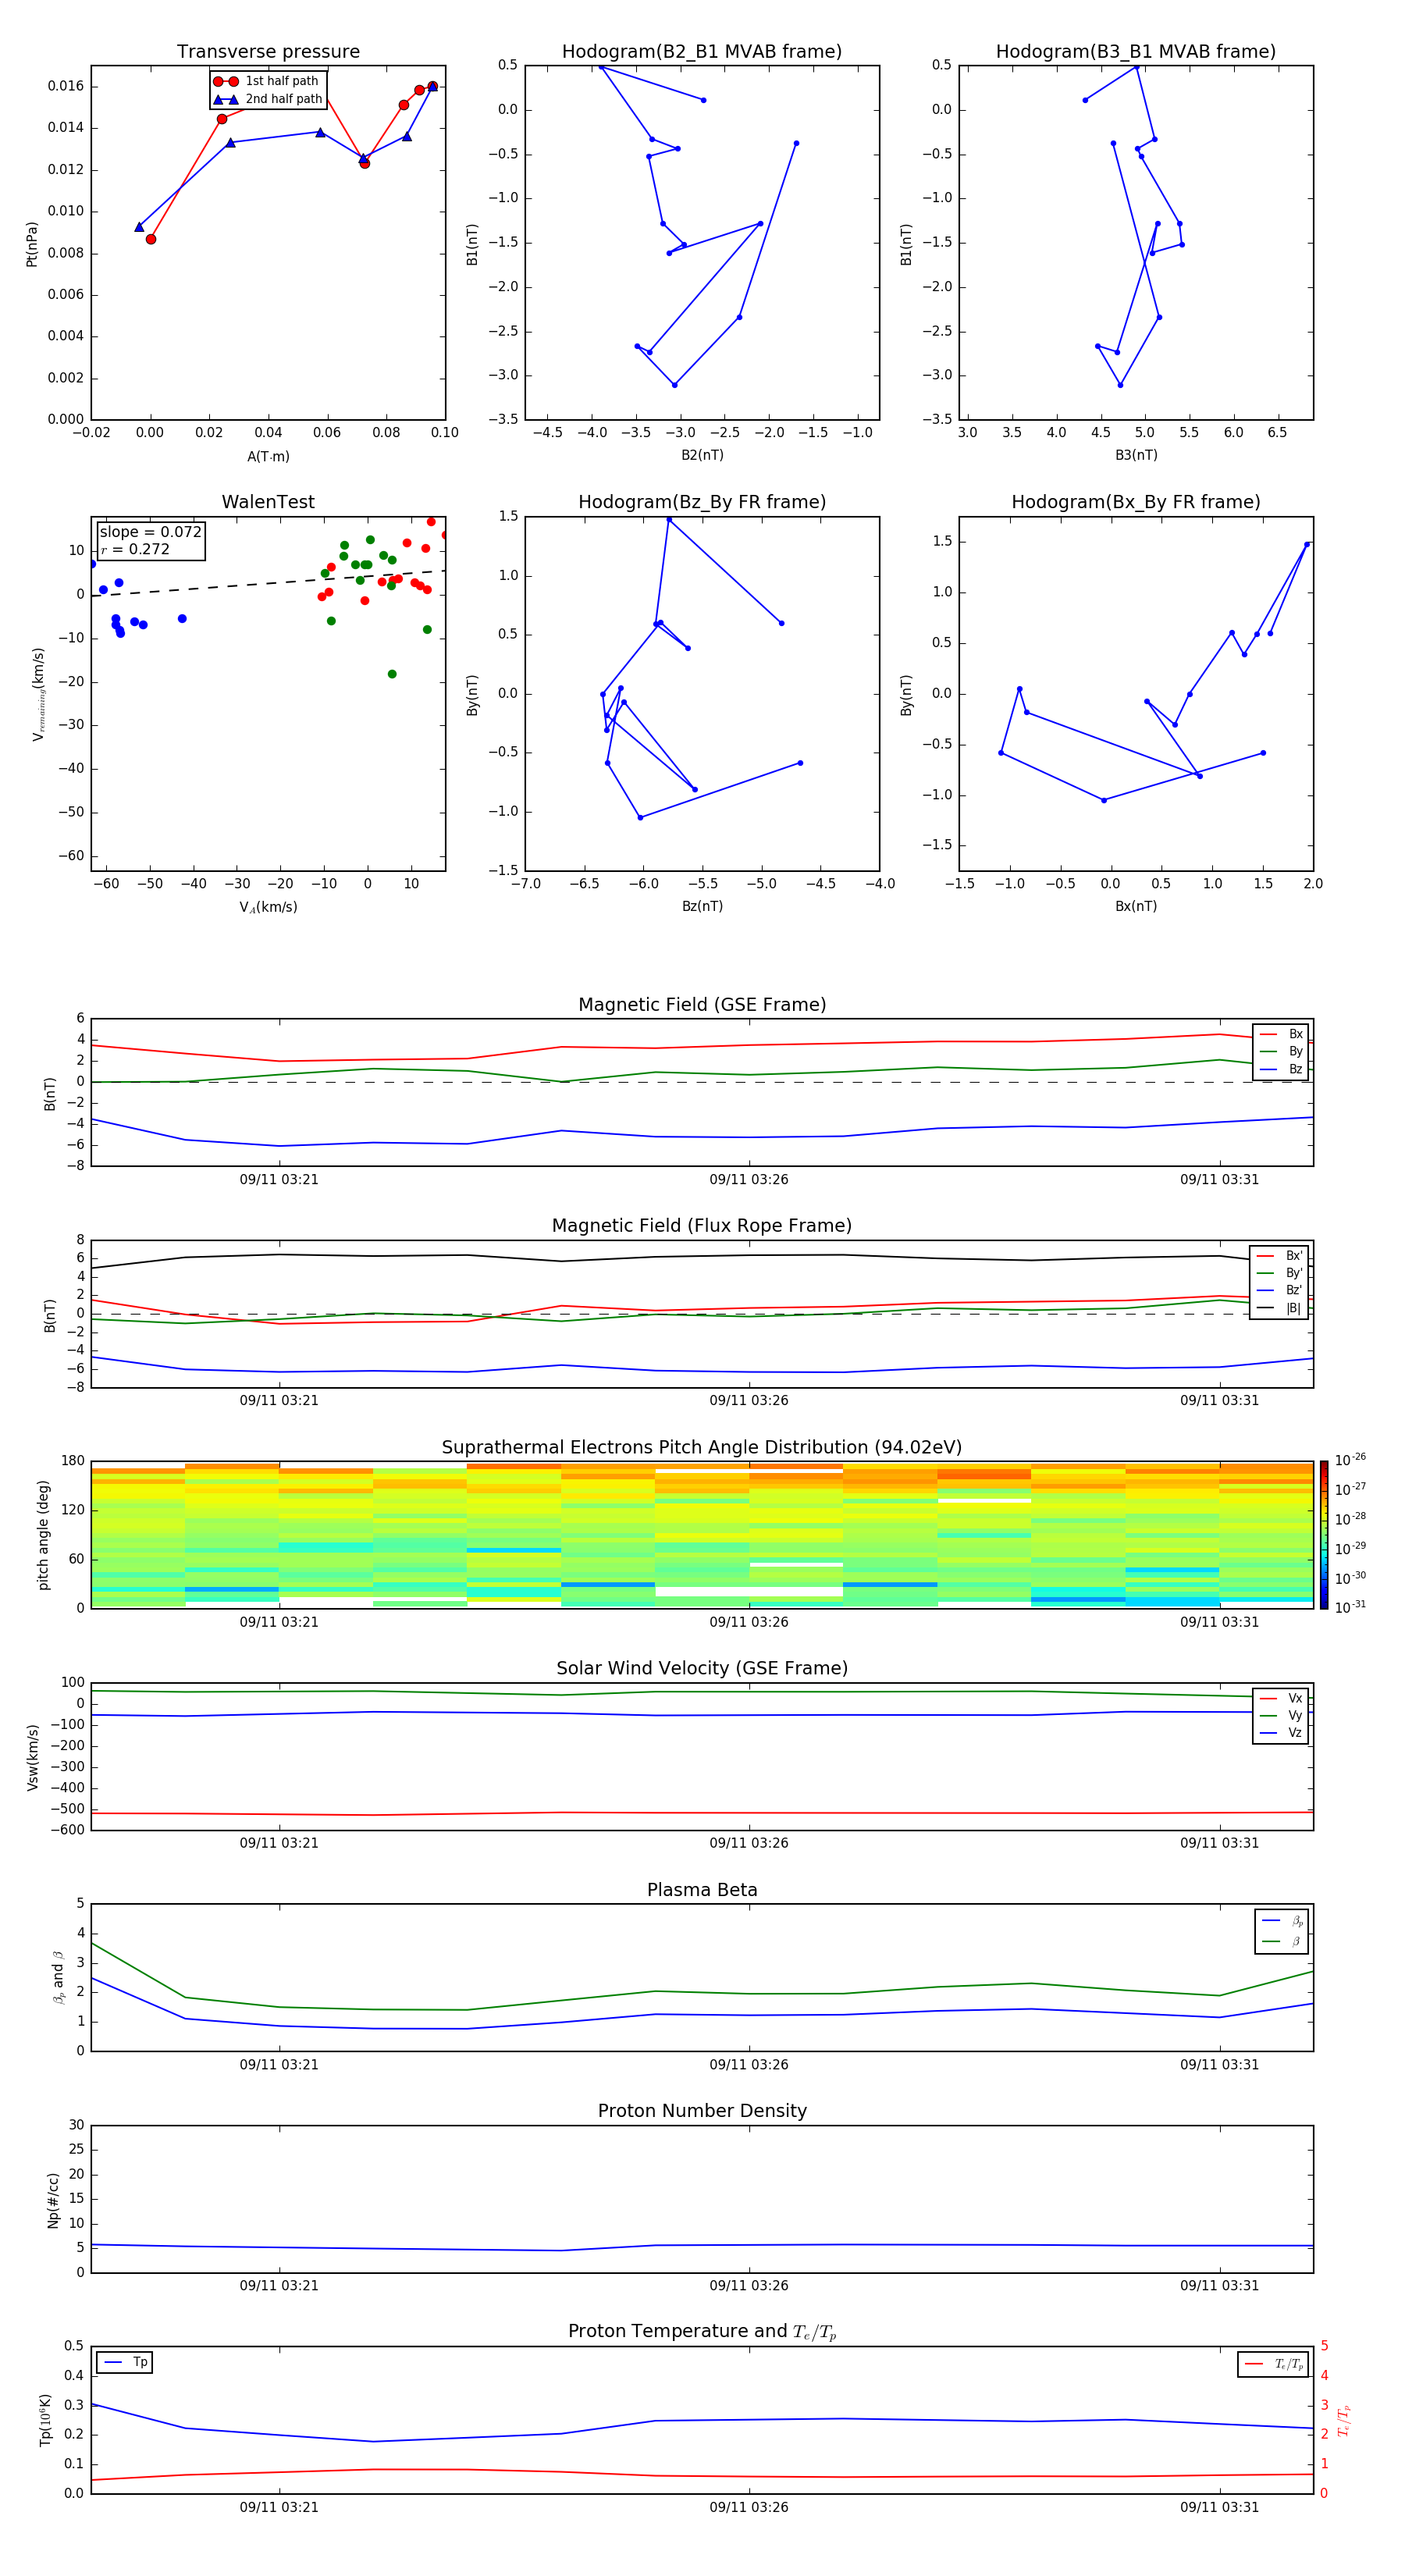The height and width of the screenshot is (2576, 1405).
Task: Click the 'Bz(nT)' x-axis label
Action: (702, 906)
